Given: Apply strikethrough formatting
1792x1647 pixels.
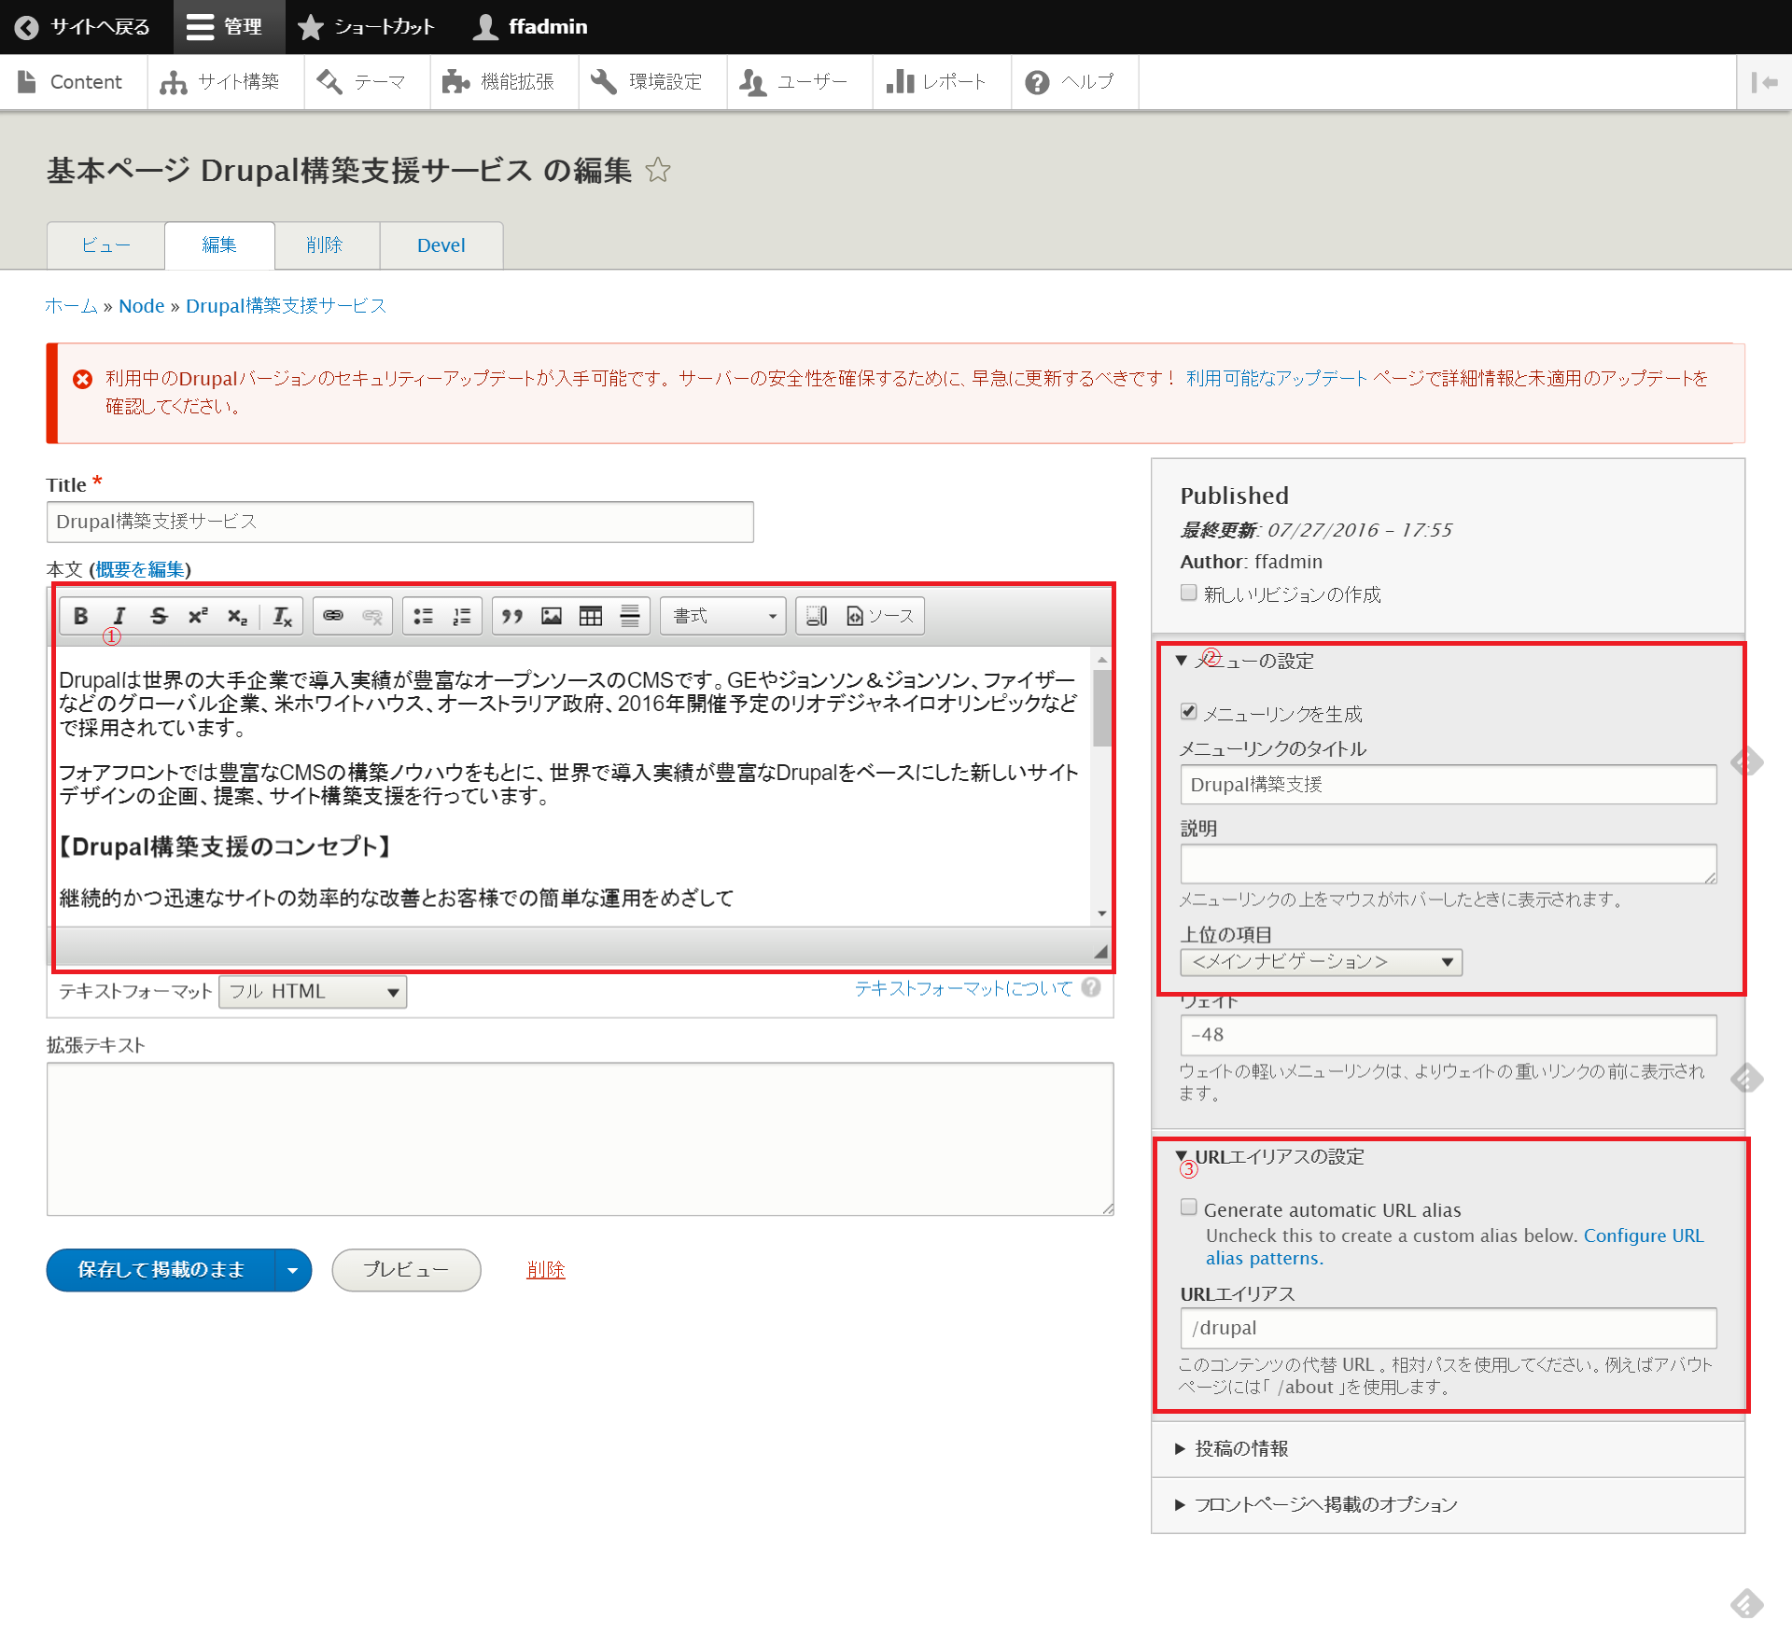Looking at the screenshot, I should pyautogui.click(x=159, y=617).
